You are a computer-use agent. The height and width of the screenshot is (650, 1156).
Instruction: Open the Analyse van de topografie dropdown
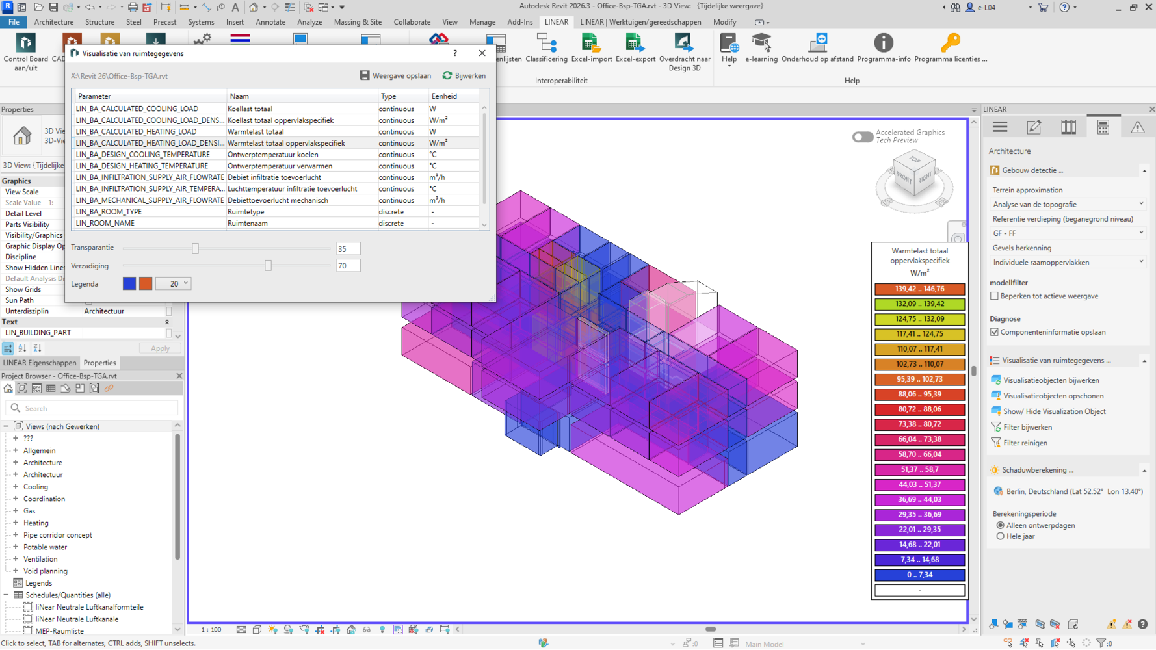click(x=1066, y=205)
